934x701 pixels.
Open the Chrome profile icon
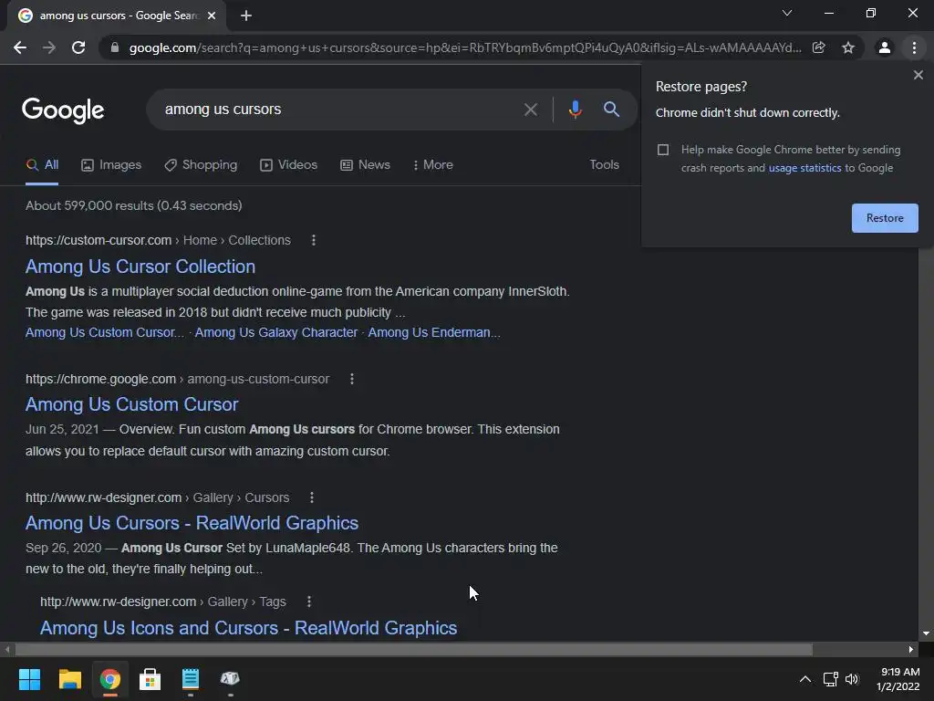coord(885,47)
